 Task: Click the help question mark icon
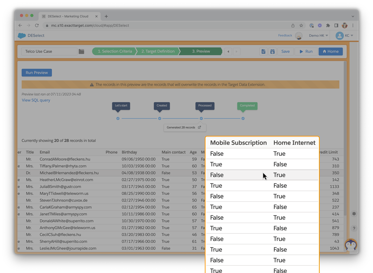point(354,228)
